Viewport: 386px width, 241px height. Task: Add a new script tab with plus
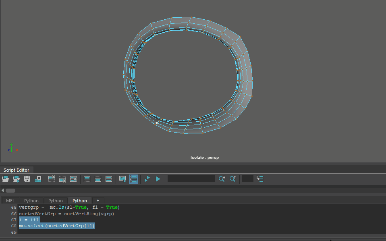click(98, 200)
